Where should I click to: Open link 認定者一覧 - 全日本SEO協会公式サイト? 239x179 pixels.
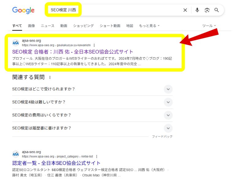click(x=56, y=163)
